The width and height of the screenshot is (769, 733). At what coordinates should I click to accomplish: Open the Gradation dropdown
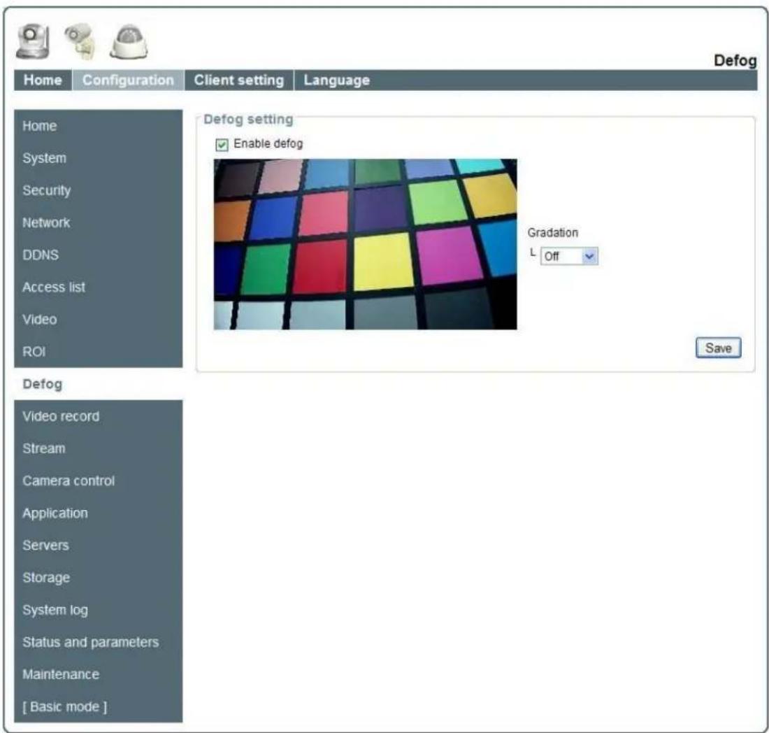(569, 256)
